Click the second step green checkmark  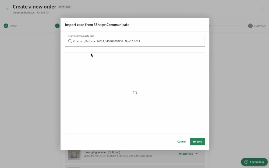pos(57,26)
